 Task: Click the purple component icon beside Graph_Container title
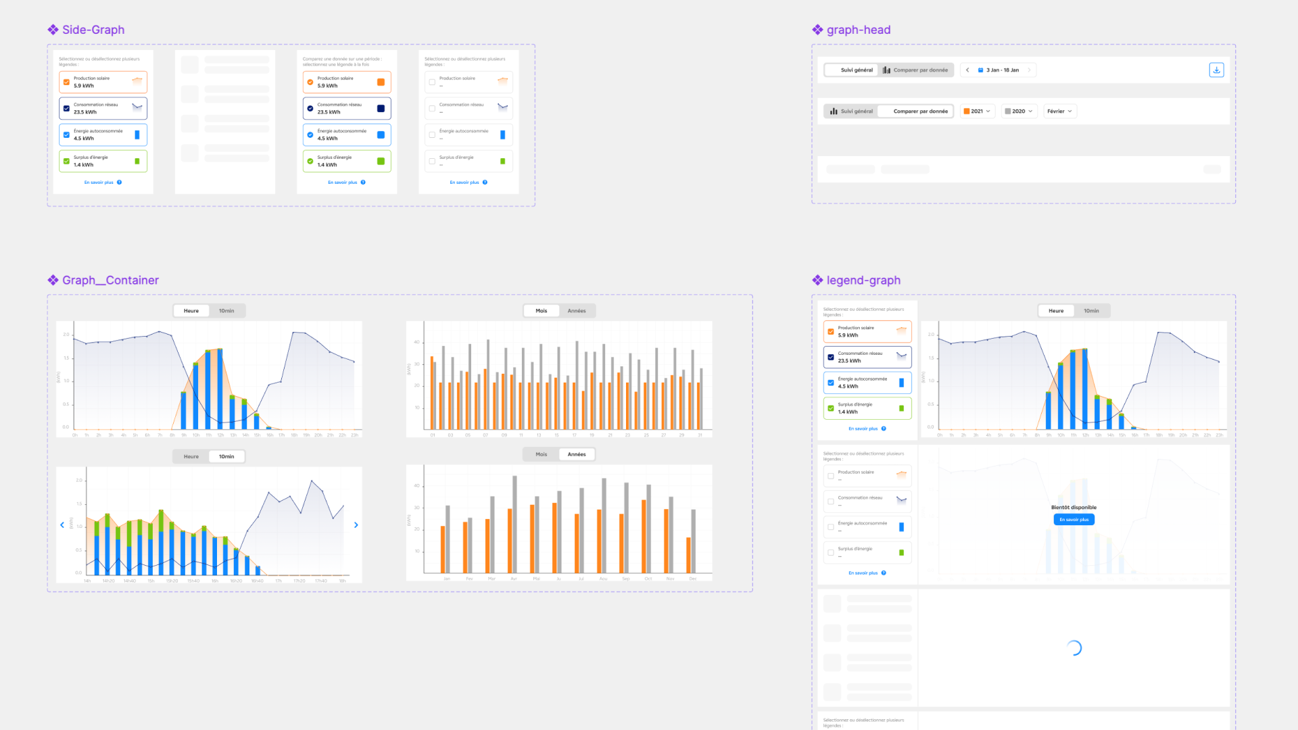pyautogui.click(x=53, y=280)
